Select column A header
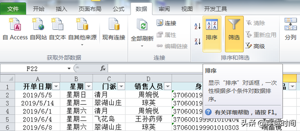 click(37, 78)
